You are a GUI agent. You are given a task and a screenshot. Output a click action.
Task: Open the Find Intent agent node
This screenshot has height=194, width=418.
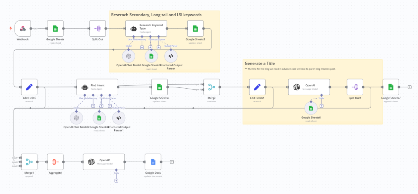tap(97, 87)
